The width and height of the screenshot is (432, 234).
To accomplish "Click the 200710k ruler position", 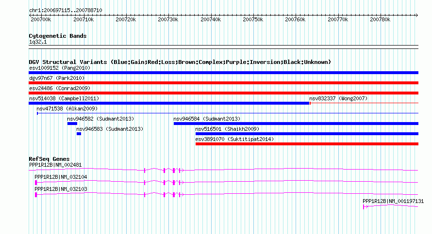I will tap(83, 19).
